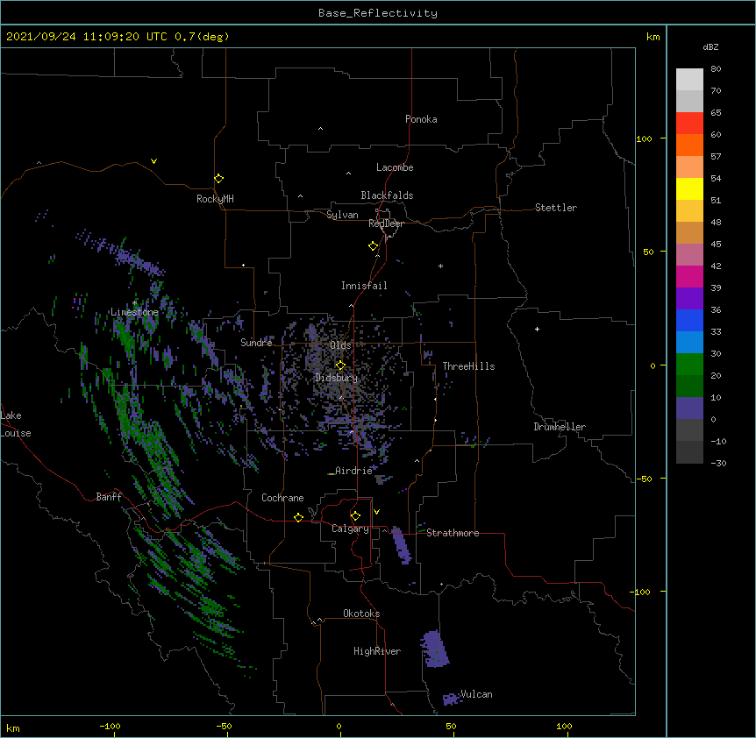The width and height of the screenshot is (756, 738).
Task: Select the red 60-65 dBZ legend swatch
Action: (689, 124)
